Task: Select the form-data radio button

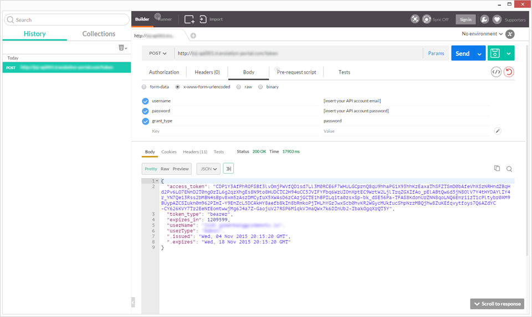Action: point(144,87)
